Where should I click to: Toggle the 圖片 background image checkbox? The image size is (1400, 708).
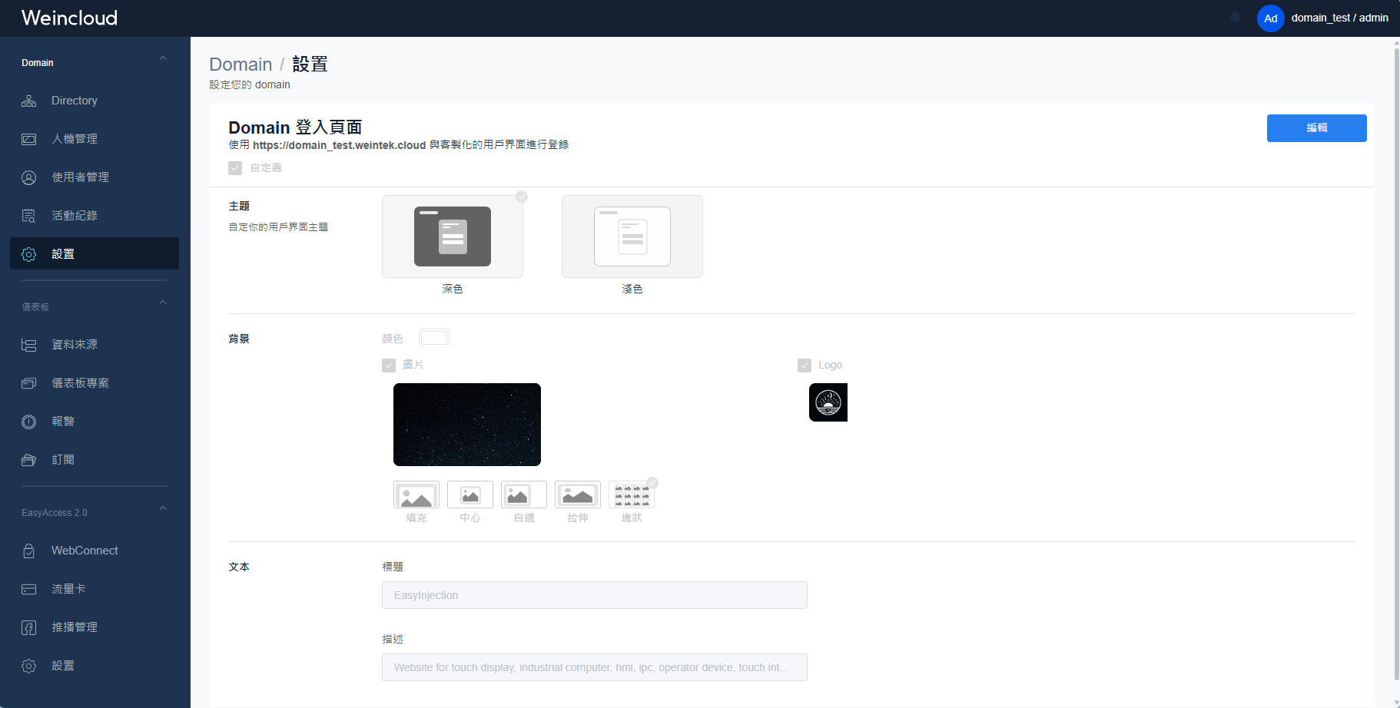click(389, 366)
